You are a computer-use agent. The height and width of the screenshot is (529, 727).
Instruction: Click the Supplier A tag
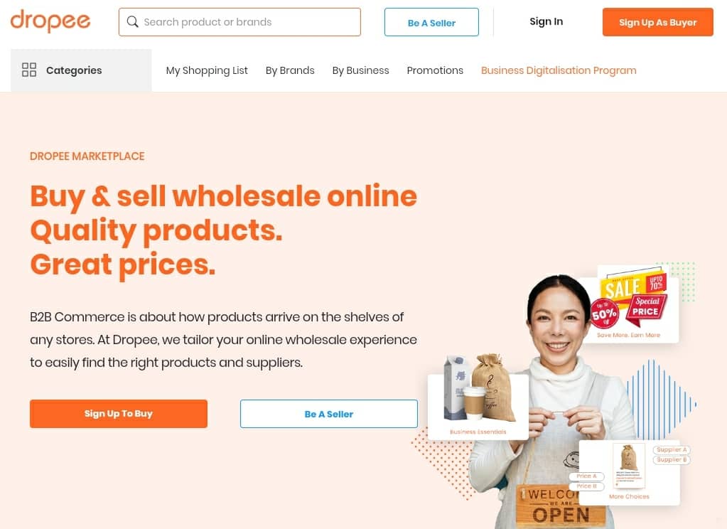[672, 449]
